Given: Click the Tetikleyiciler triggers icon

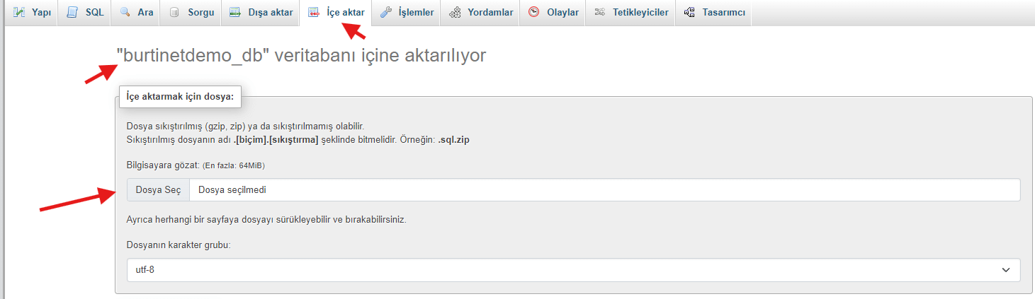Looking at the screenshot, I should (600, 12).
